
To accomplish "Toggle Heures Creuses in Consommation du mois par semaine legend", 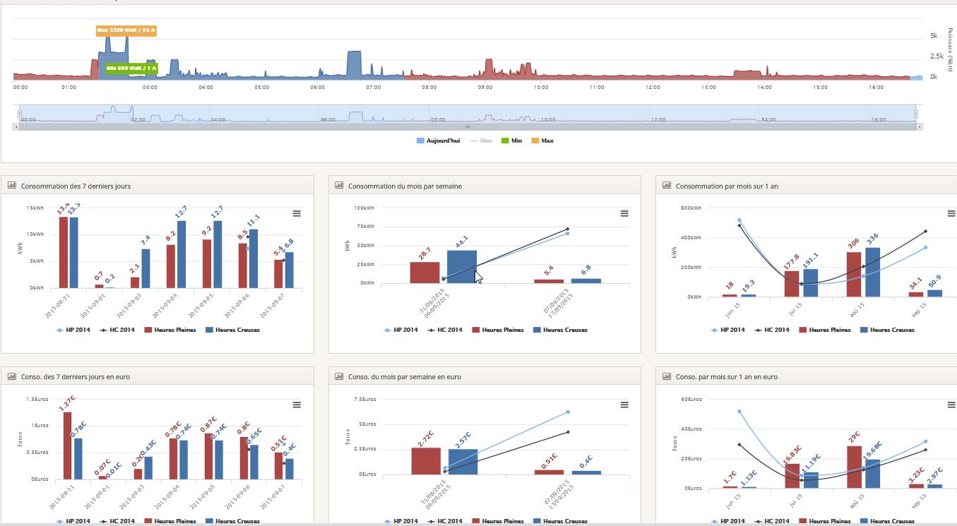I will 560,330.
